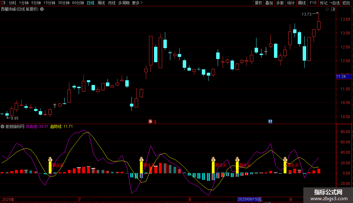
Task: Click the first 跟庄买 signal label
Action: tap(58, 165)
